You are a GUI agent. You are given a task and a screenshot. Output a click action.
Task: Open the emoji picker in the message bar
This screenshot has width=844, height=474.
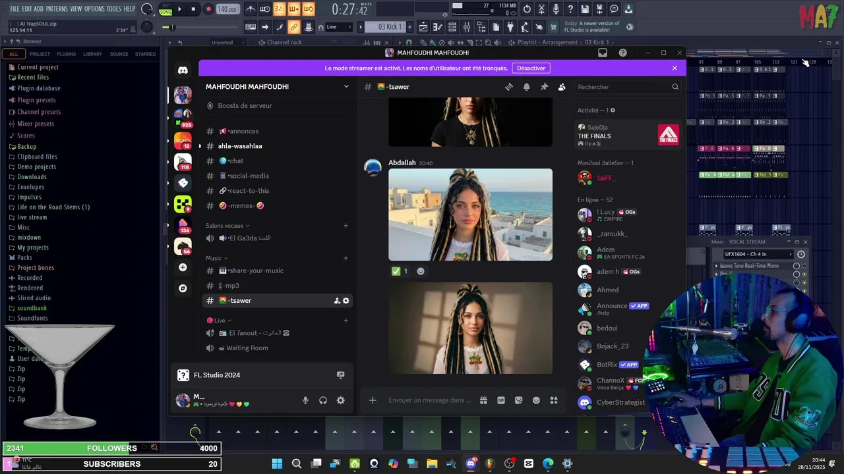pyautogui.click(x=536, y=400)
